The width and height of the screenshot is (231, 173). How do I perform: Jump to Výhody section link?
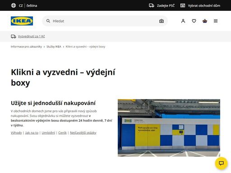[x=16, y=132]
